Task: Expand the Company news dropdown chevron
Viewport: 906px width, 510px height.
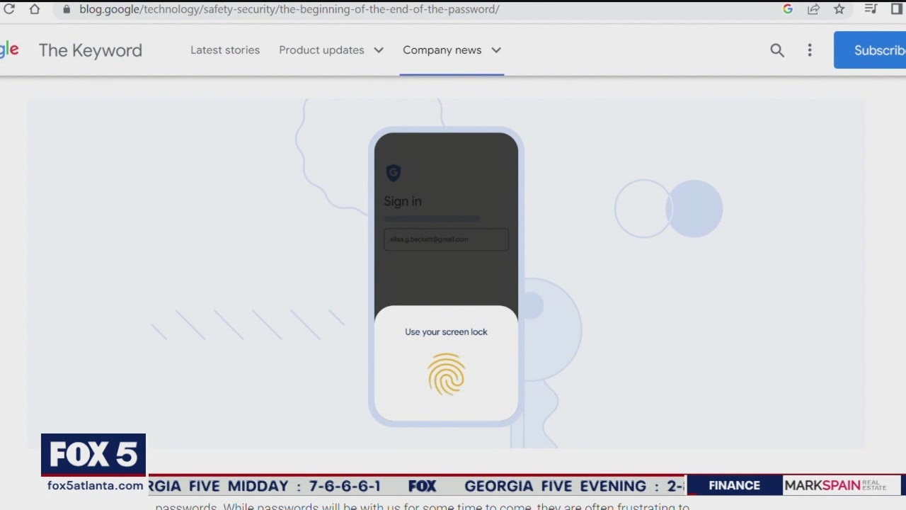Action: (496, 50)
